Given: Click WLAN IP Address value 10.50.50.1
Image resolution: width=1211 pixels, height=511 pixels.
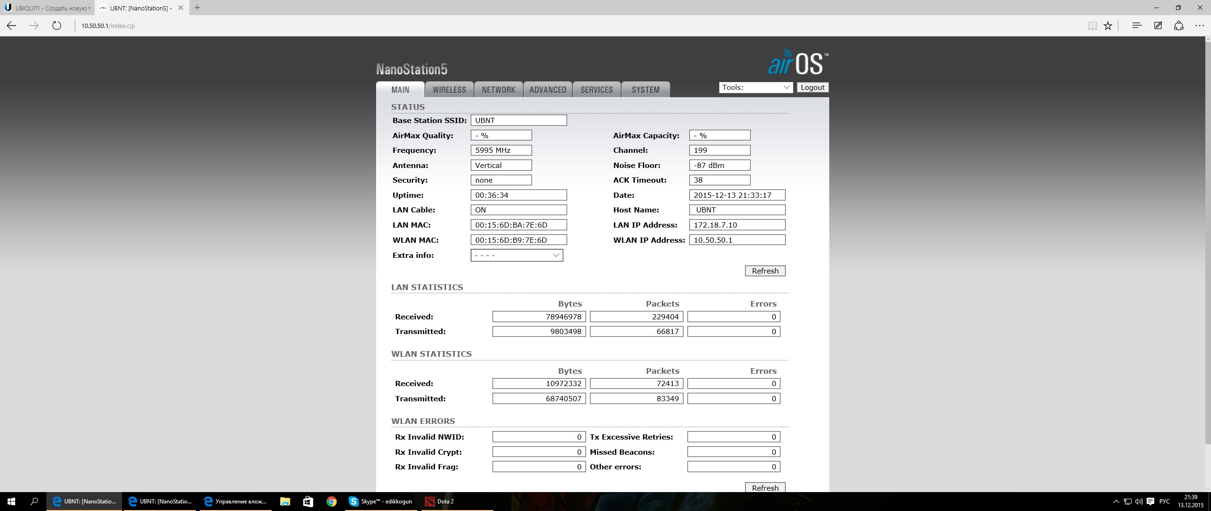Looking at the screenshot, I should [737, 240].
